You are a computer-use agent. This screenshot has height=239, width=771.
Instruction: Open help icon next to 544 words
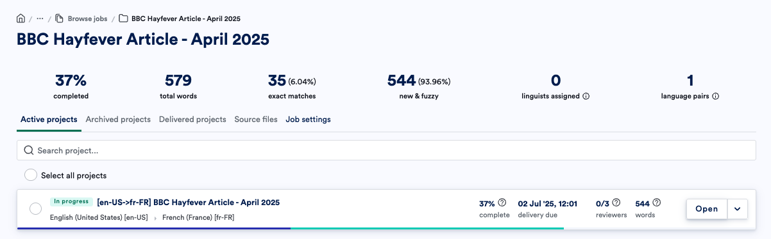click(657, 203)
